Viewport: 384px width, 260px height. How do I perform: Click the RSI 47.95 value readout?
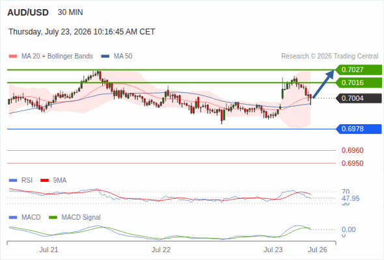tap(351, 198)
